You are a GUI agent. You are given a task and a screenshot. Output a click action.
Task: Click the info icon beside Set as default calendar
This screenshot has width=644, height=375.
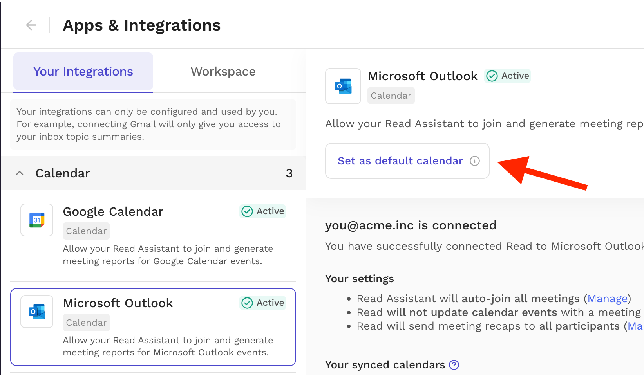coord(475,161)
